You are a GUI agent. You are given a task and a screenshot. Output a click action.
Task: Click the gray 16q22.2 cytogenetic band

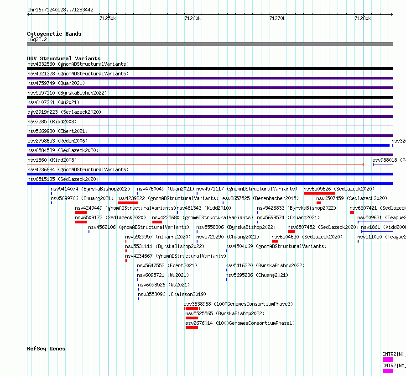click(210, 44)
